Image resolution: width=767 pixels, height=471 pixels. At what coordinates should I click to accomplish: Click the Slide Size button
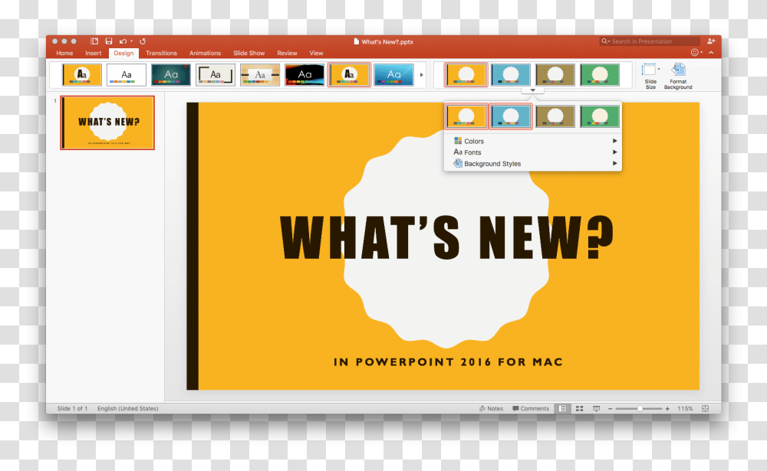click(650, 76)
